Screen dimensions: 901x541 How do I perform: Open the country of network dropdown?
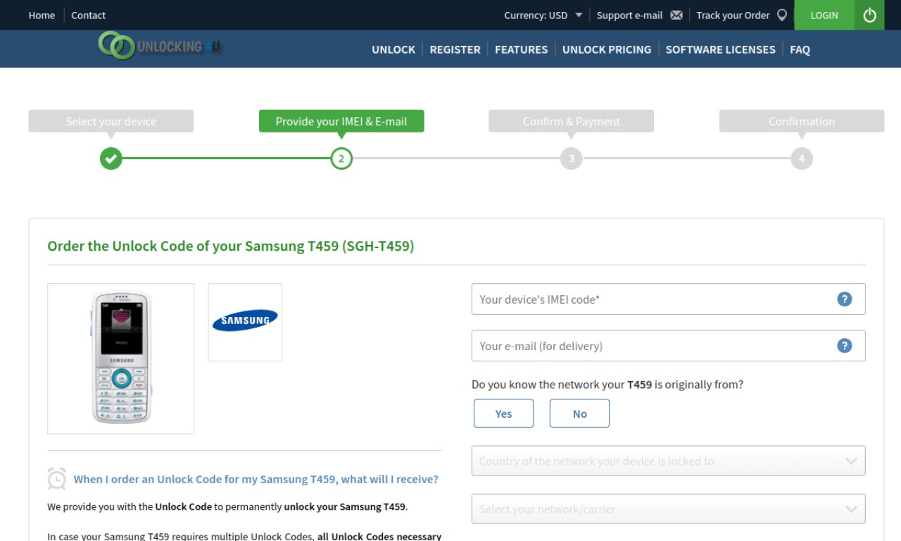(668, 461)
